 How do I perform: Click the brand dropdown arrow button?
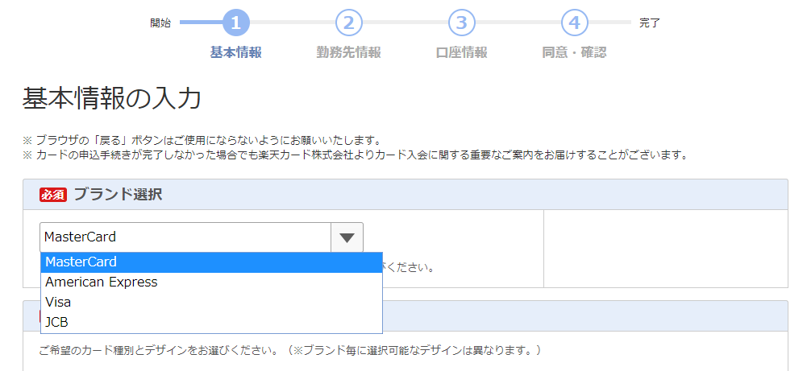[347, 237]
